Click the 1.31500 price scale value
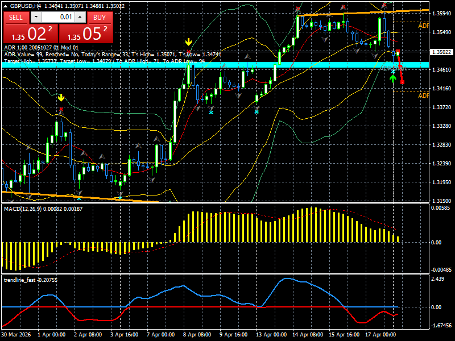The width and height of the screenshot is (455, 341). coord(442,201)
